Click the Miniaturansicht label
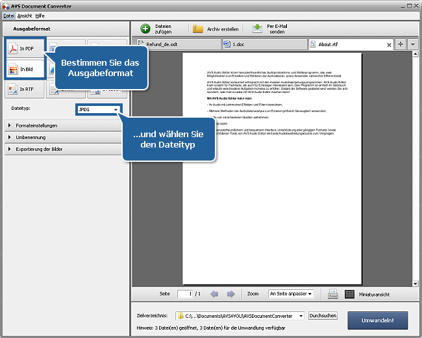The height and width of the screenshot is (338, 422). point(374,294)
